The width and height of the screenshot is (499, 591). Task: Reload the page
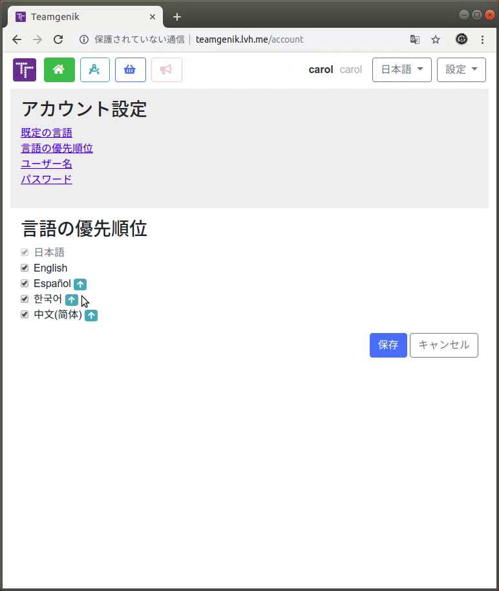tap(58, 39)
